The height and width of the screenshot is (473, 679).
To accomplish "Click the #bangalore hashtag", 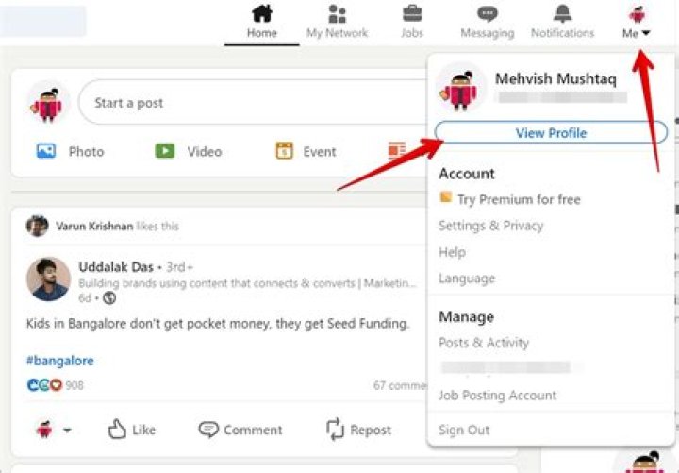I will pyautogui.click(x=60, y=361).
